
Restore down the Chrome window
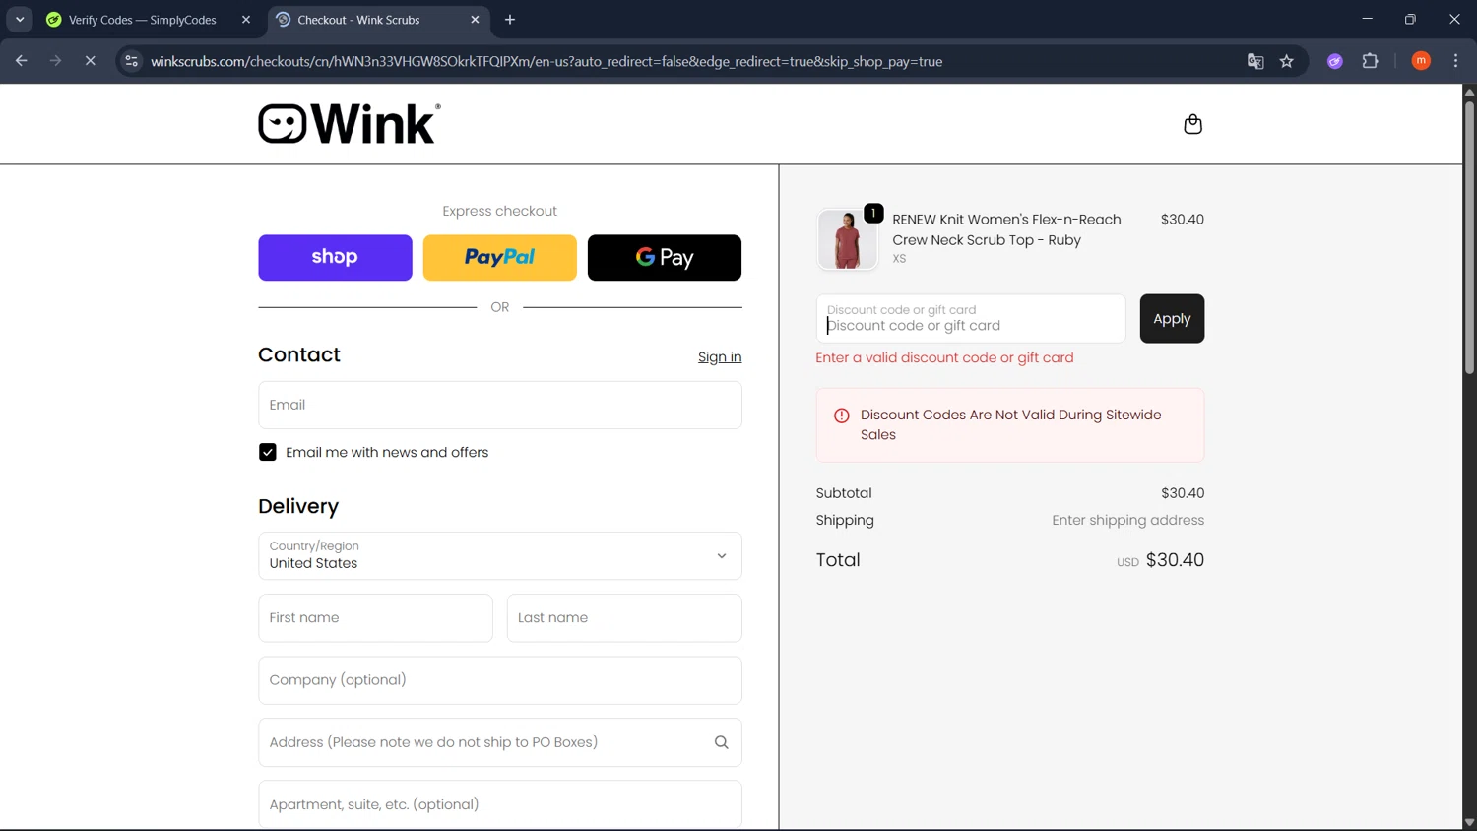coord(1410,19)
